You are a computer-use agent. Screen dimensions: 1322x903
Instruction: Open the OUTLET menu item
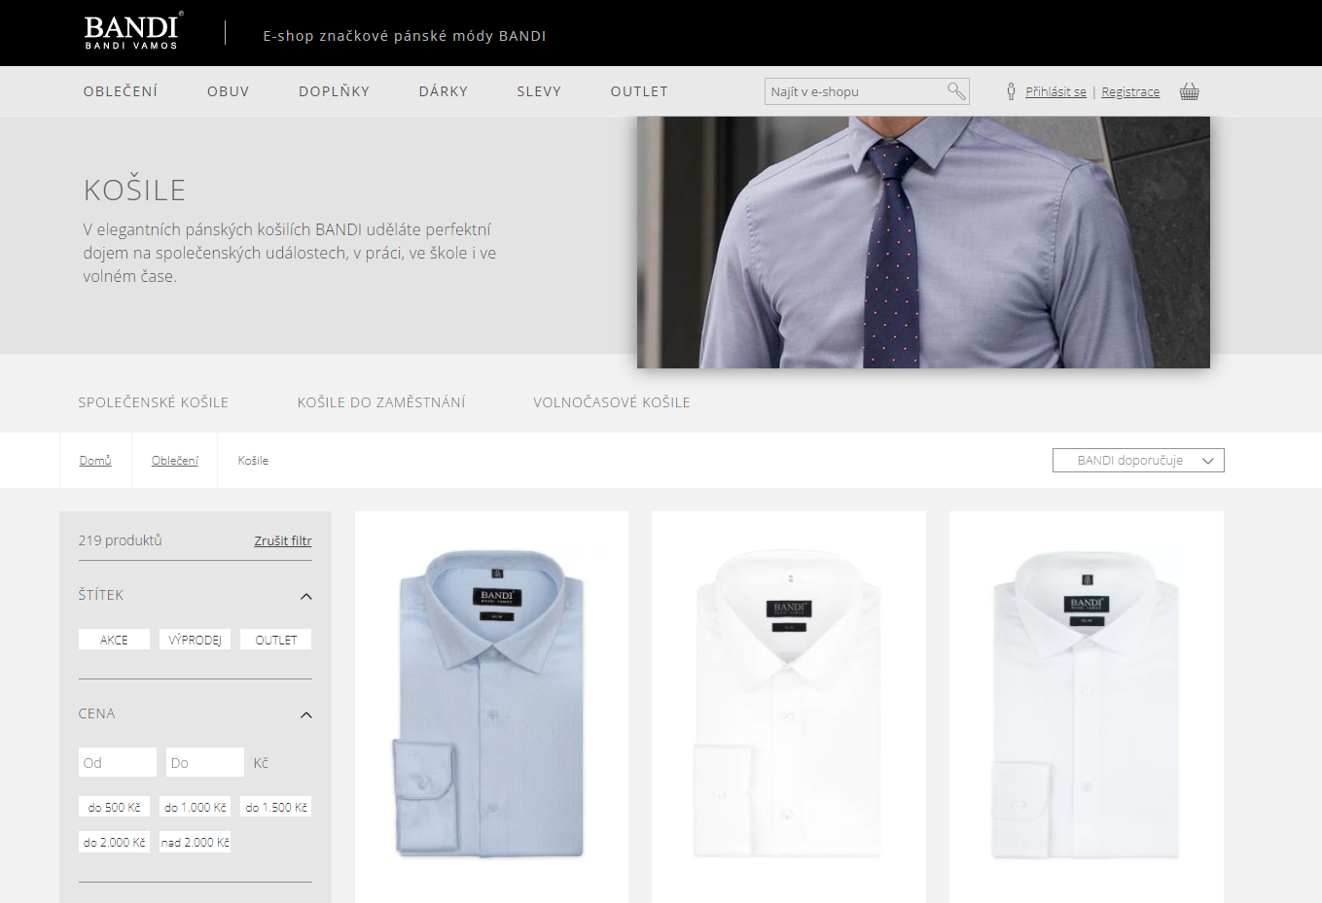point(639,91)
